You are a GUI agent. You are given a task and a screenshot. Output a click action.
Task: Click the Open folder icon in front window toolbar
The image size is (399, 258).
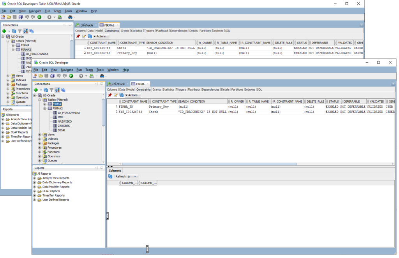point(40,76)
